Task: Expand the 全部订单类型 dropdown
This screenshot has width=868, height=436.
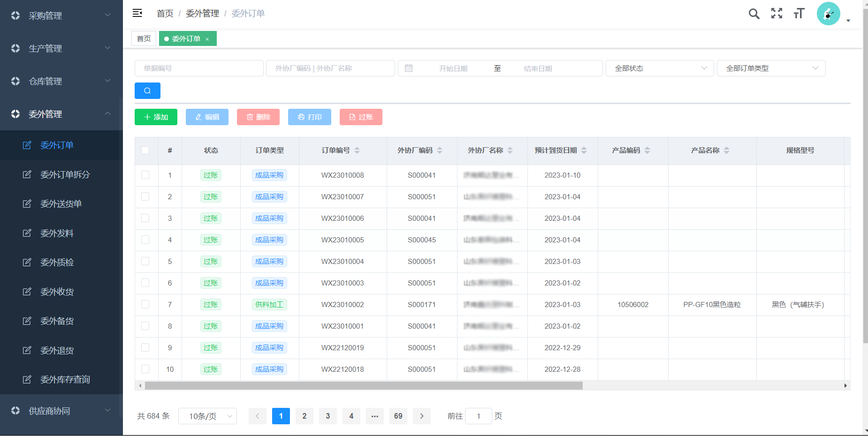Action: coord(770,68)
